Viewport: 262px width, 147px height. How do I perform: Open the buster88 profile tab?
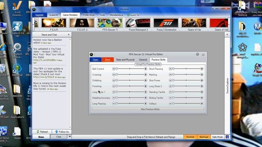coord(54,15)
